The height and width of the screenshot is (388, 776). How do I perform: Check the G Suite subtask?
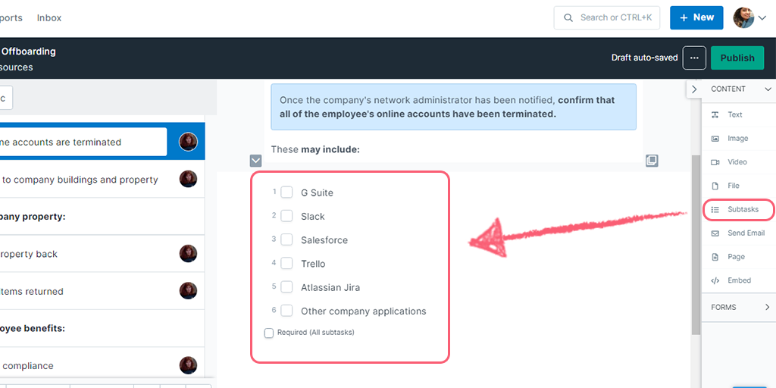point(287,192)
